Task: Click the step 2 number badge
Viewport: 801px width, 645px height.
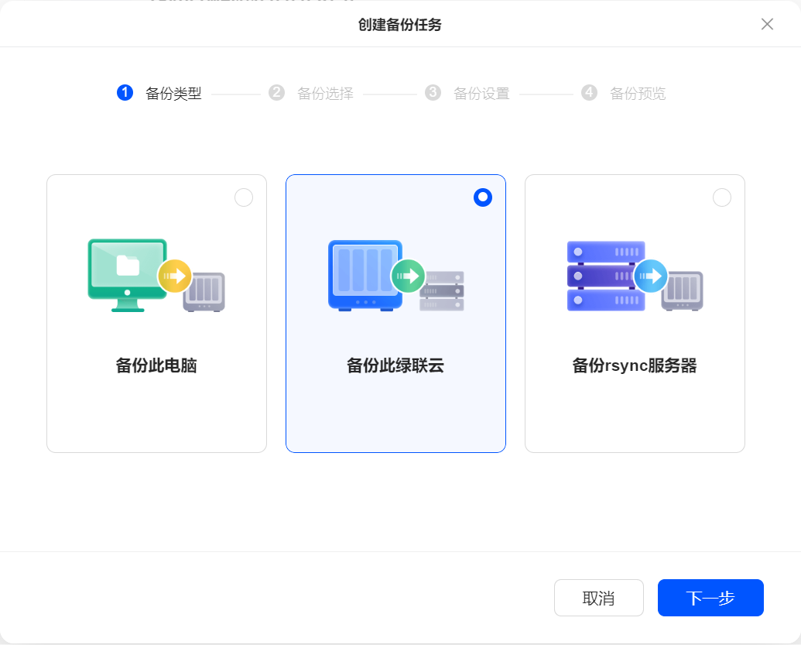Action: [x=276, y=92]
